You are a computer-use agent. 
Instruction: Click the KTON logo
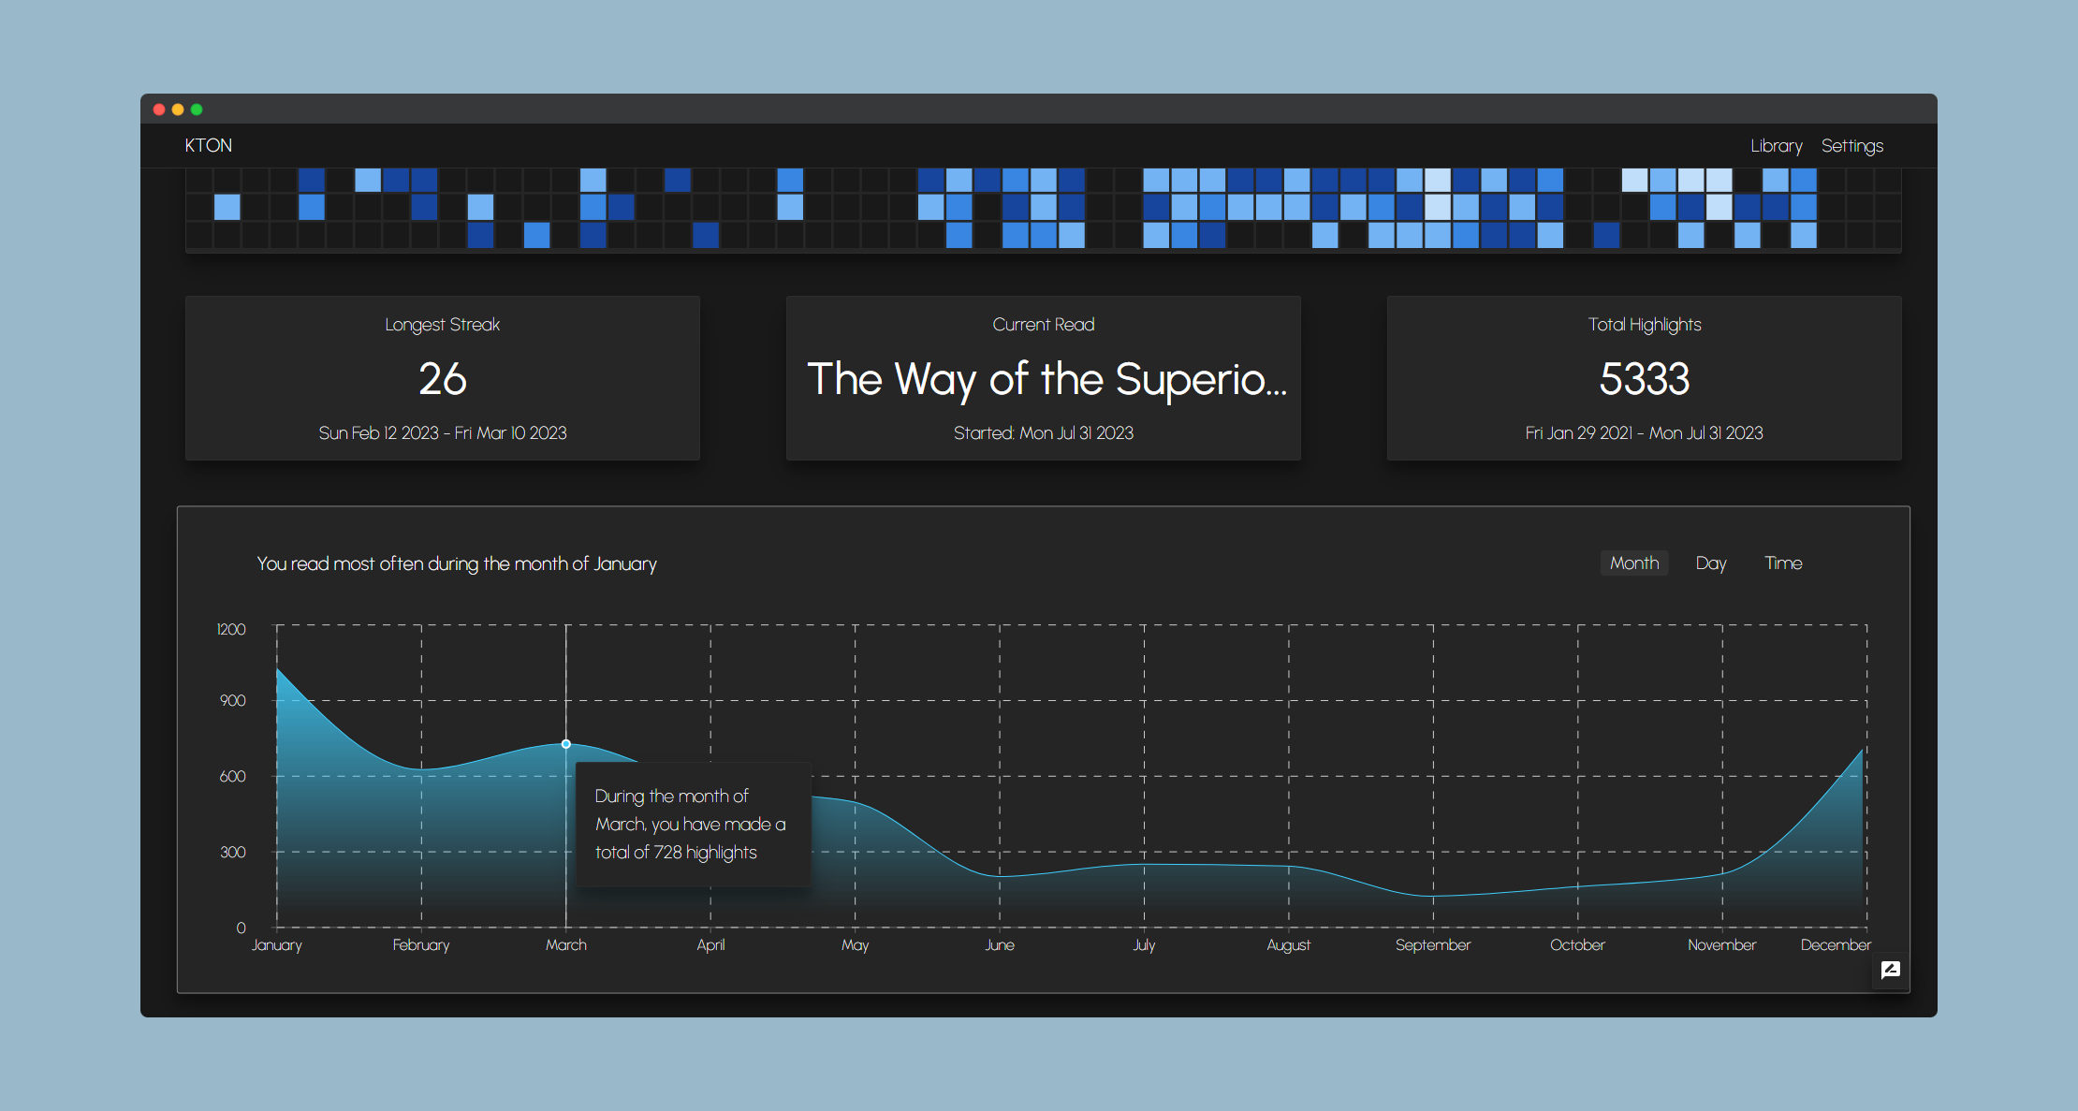coord(208,145)
